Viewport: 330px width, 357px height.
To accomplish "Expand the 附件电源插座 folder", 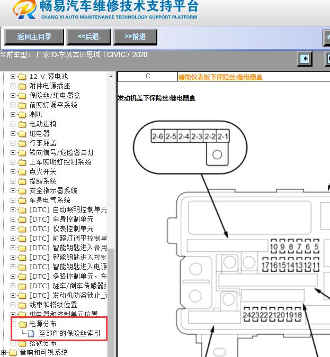I will coord(13,86).
